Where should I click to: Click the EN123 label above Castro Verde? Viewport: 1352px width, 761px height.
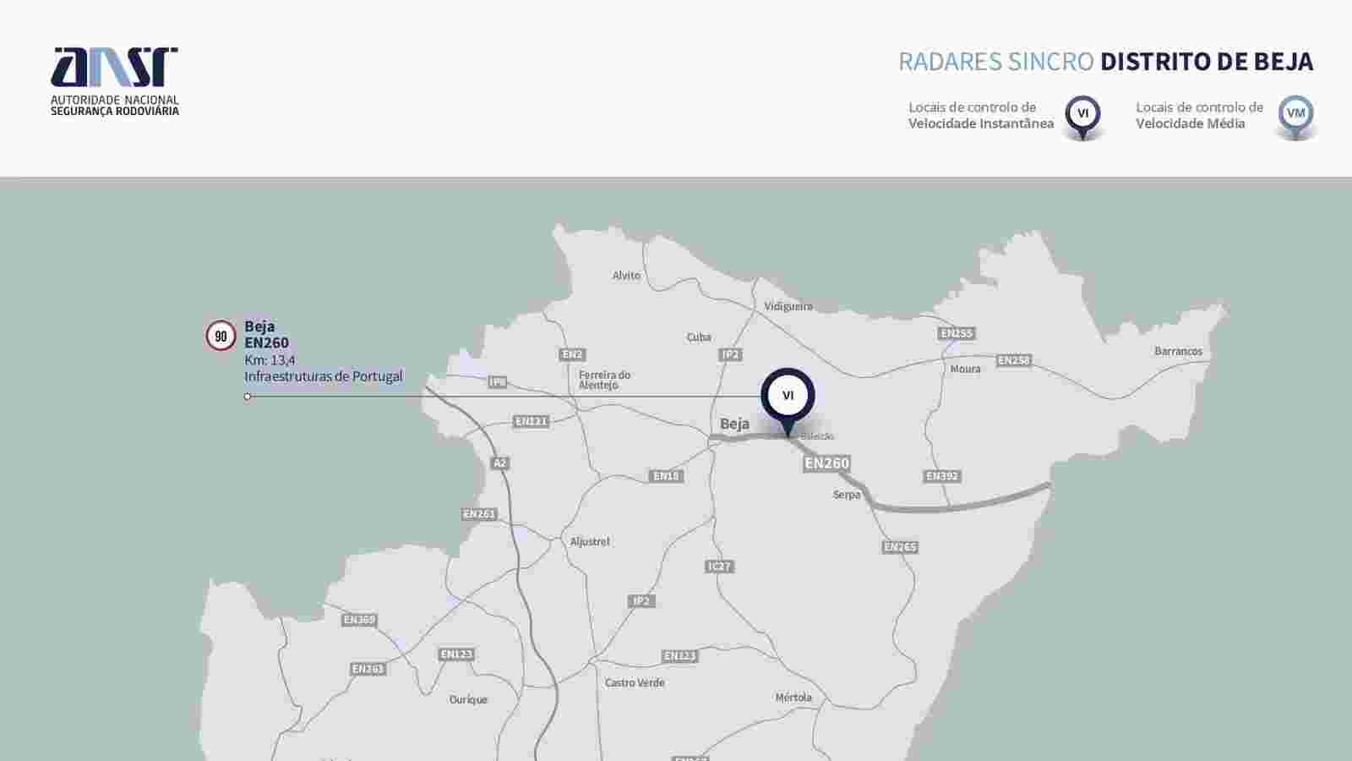pos(679,656)
